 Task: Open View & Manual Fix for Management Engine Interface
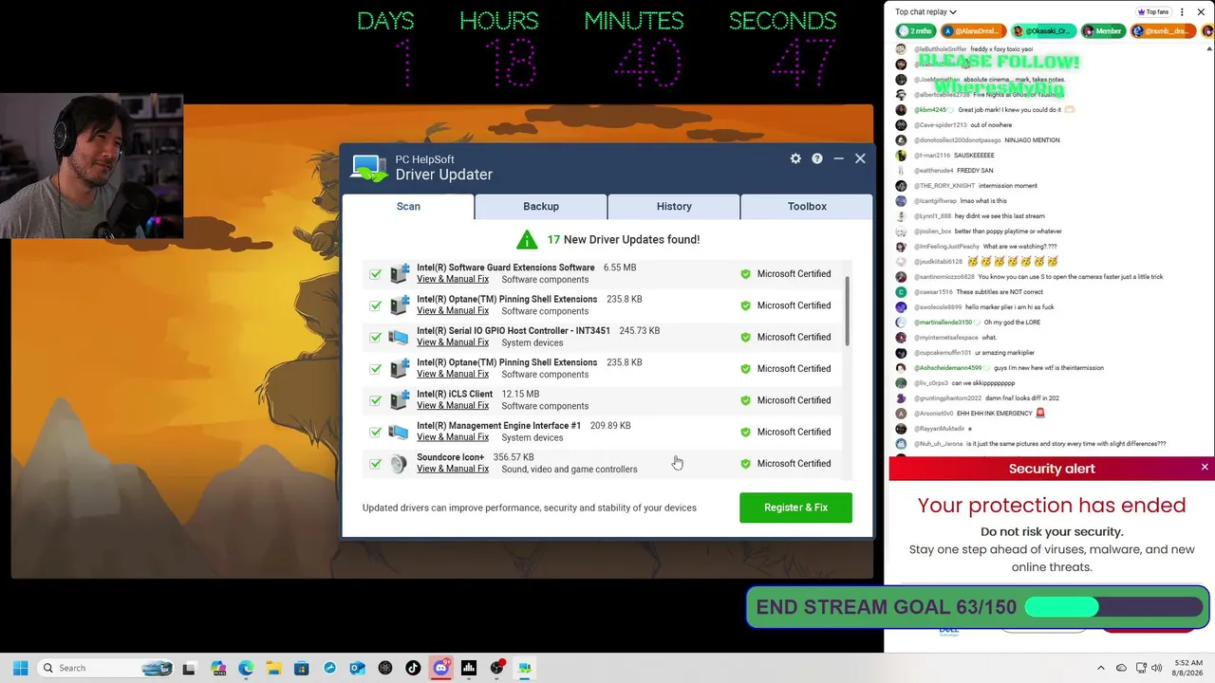[453, 437]
